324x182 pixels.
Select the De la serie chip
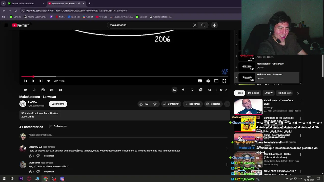tap(253, 93)
